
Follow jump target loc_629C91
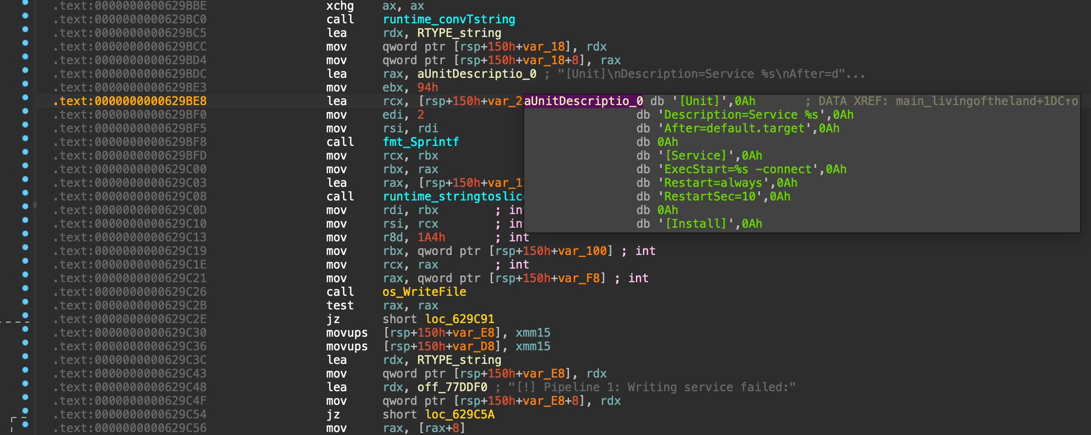pos(459,319)
